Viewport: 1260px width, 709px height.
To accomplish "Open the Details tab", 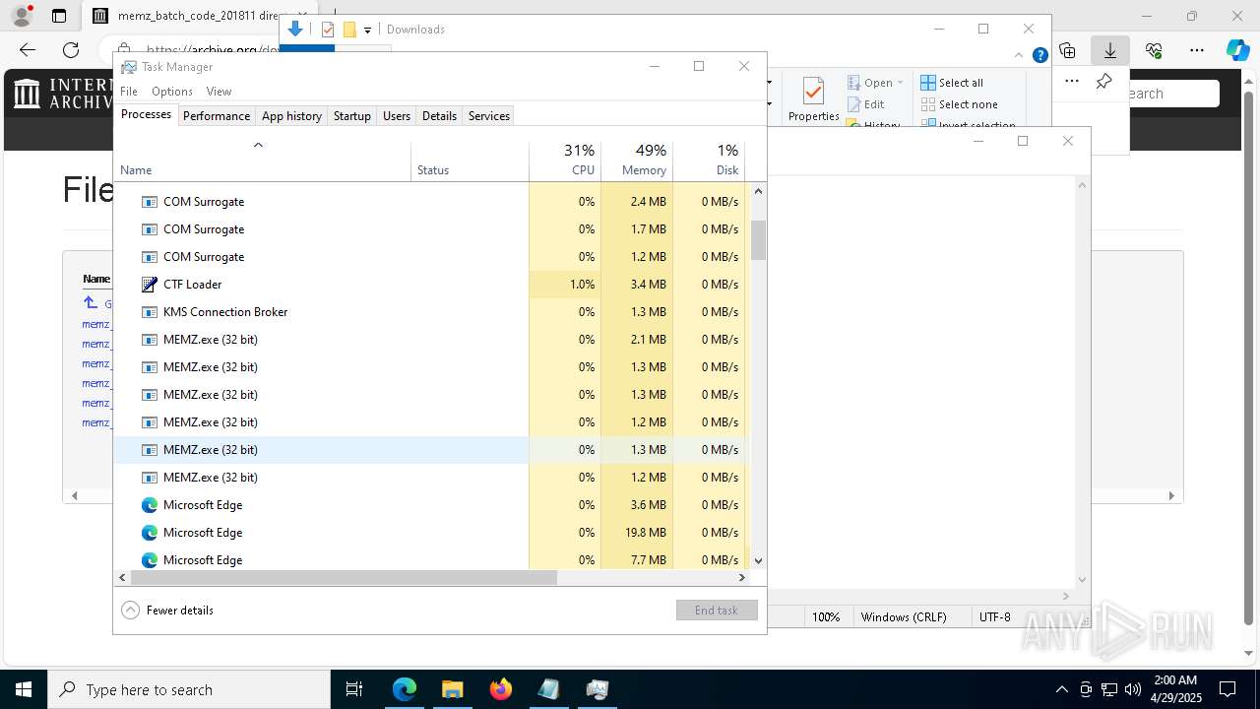I will pos(439,115).
